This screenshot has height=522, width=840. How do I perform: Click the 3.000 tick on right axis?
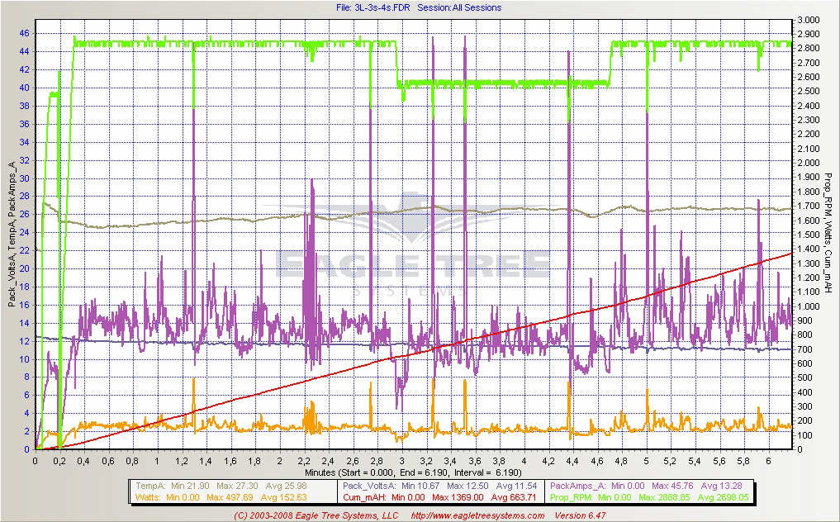coord(808,20)
